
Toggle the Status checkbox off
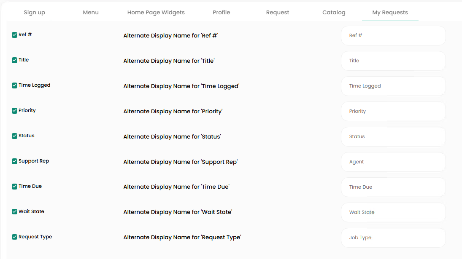(x=15, y=136)
